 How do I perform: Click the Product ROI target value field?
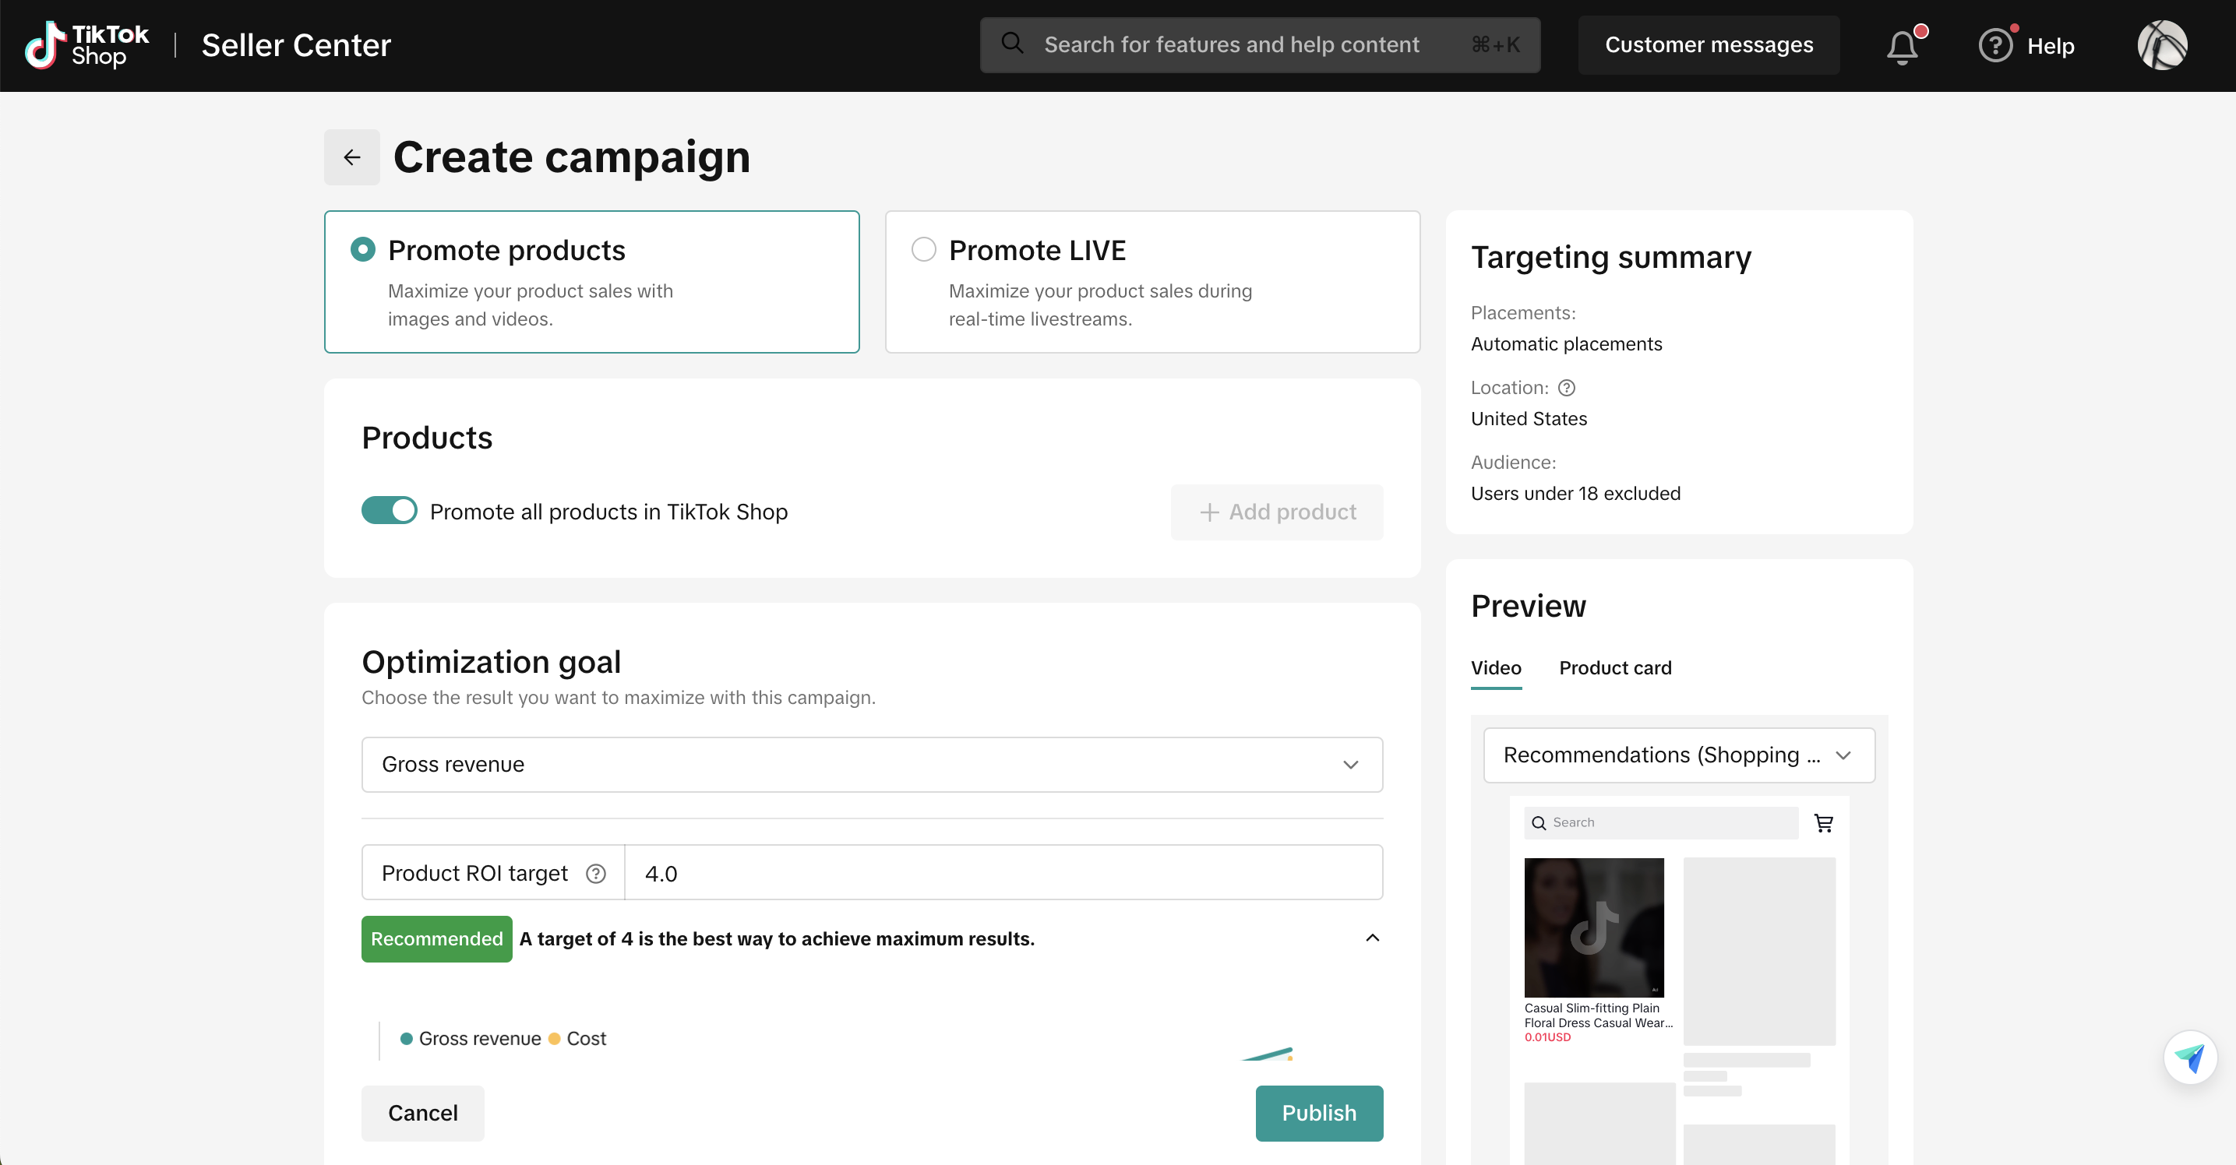click(1003, 874)
